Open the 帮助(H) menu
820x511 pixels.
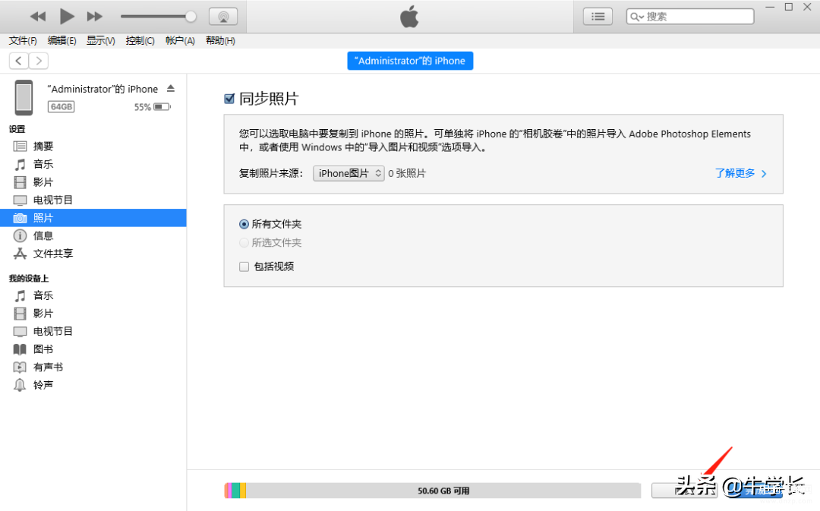point(220,41)
